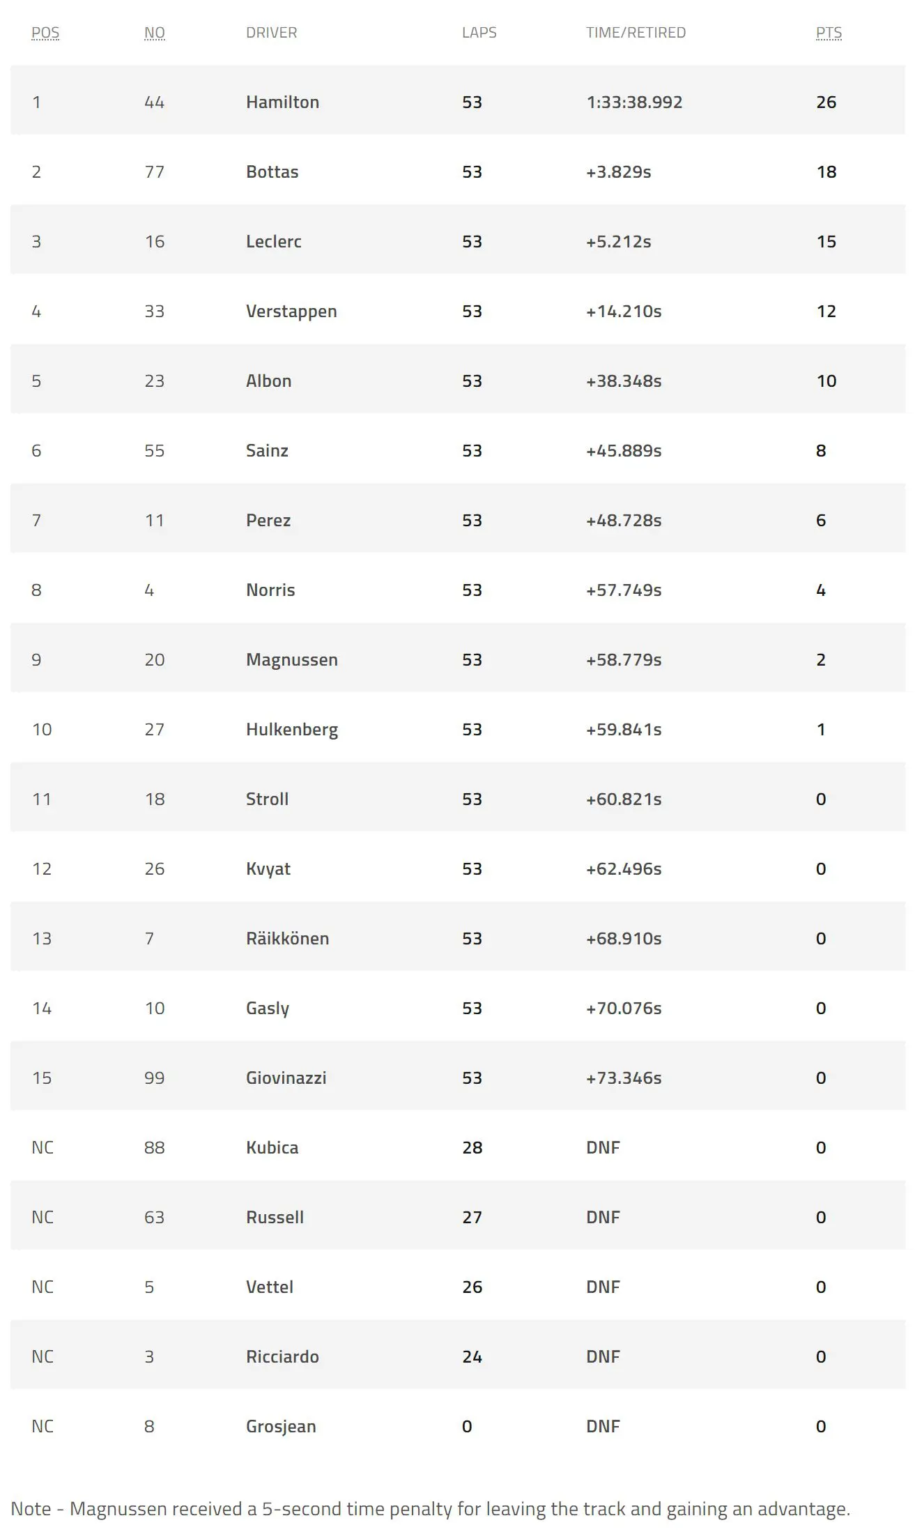Screen dimensions: 915x1532
Task: Click Räikkönen's name in the table
Action: [287, 939]
